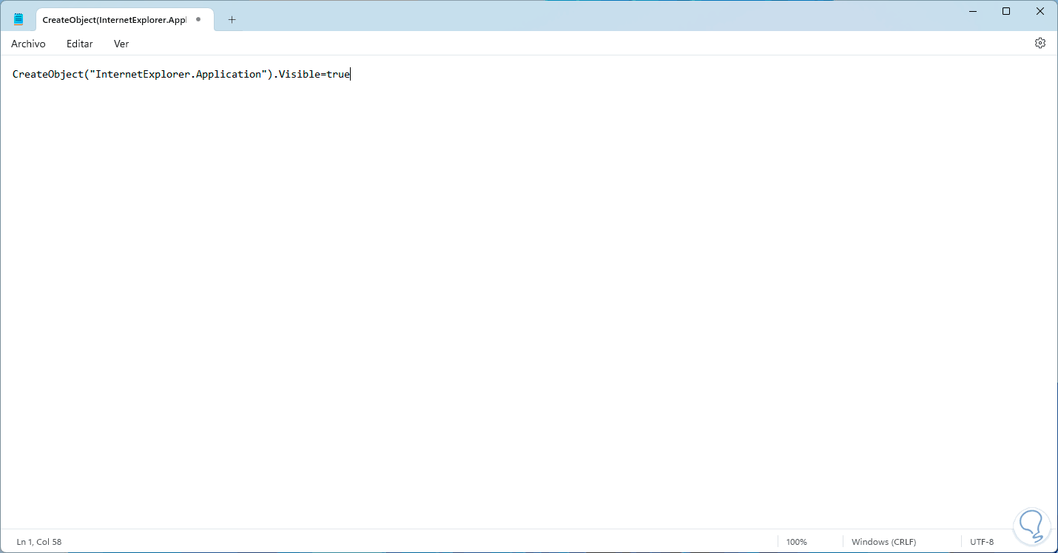Close the Notepad window

1040,11
